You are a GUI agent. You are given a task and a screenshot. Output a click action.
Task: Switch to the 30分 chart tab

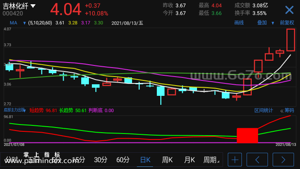click(100, 160)
